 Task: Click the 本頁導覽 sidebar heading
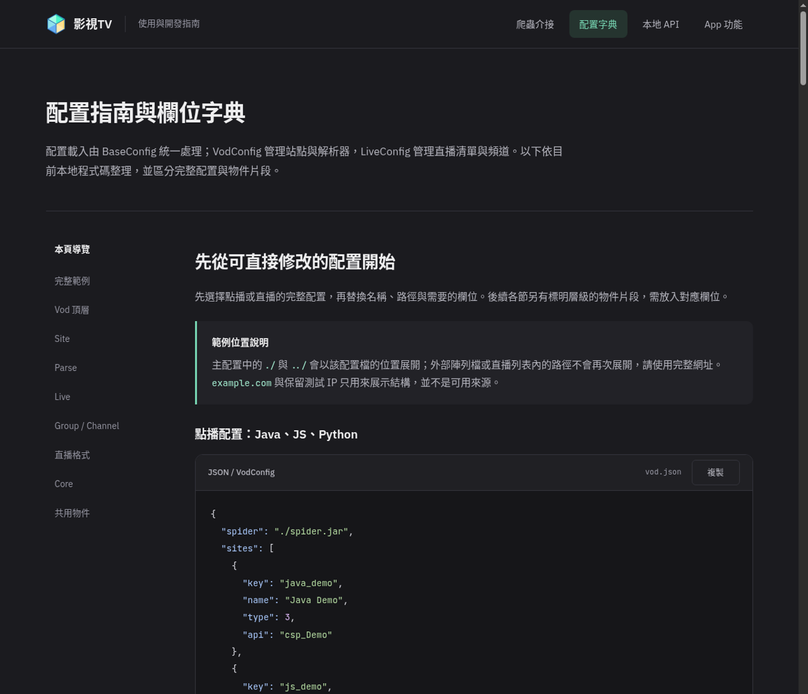click(x=72, y=249)
